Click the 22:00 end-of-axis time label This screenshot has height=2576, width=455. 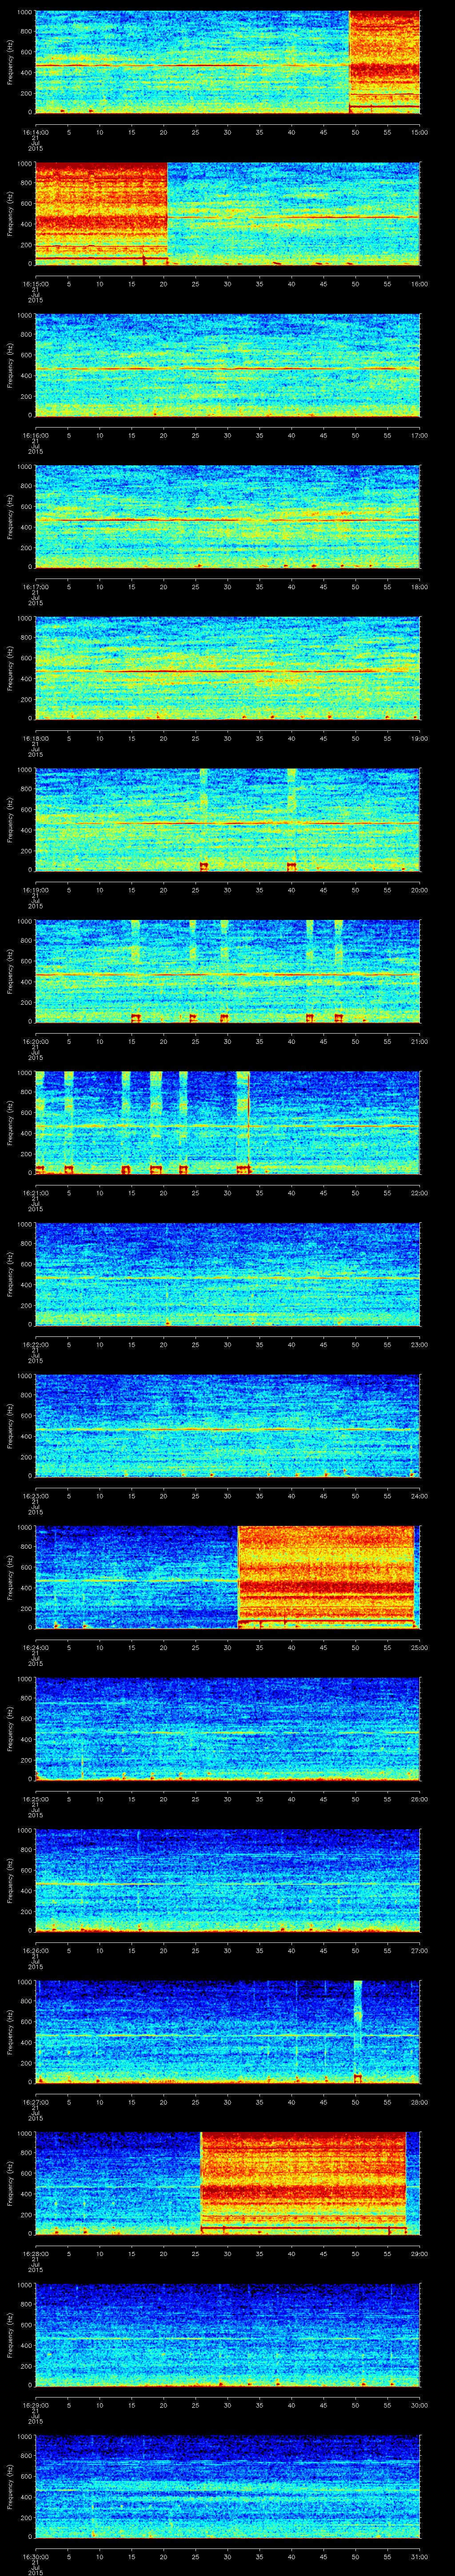[419, 1192]
